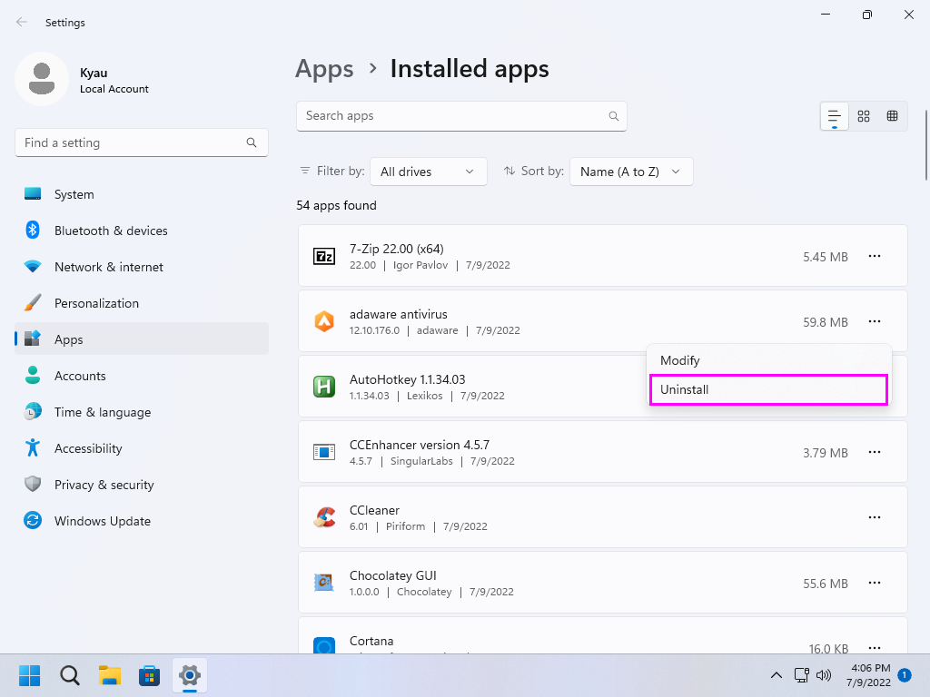The image size is (930, 697).
Task: Open the volume tray icon
Action: click(823, 675)
